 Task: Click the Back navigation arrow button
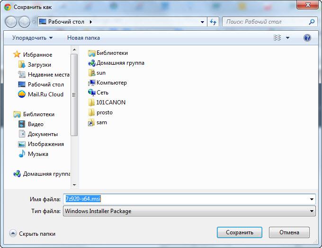[x=11, y=22]
